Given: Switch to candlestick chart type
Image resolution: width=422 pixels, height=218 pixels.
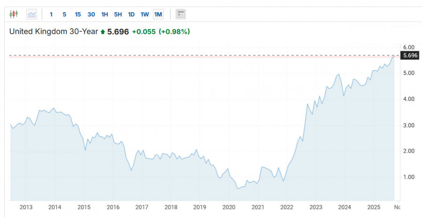Looking at the screenshot, I should click(14, 14).
